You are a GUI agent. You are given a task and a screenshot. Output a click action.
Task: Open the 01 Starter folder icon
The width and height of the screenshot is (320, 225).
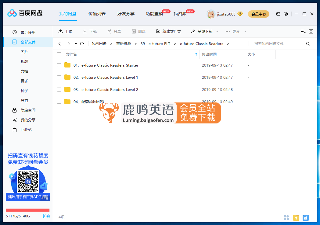tap(67, 65)
